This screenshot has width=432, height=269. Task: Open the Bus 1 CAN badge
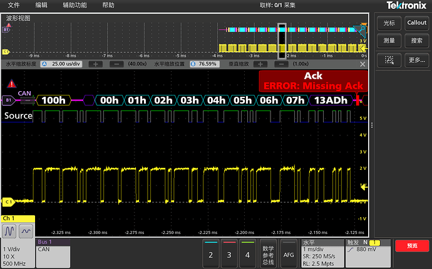(53, 253)
